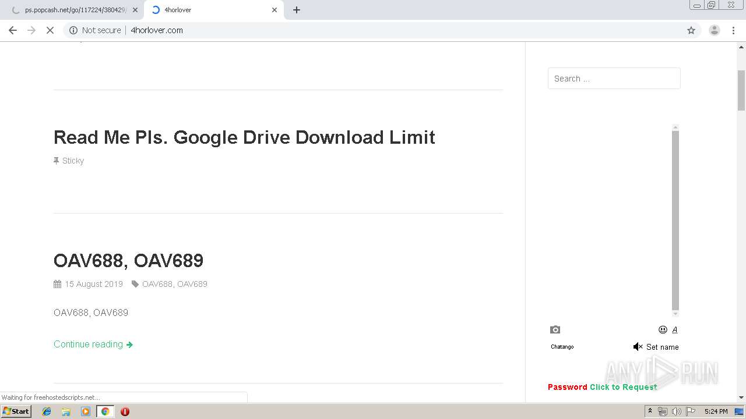This screenshot has width=746, height=419.
Task: Click the forward navigation arrow
Action: point(31,30)
